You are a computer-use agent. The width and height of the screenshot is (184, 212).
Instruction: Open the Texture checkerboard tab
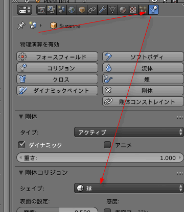click(133, 10)
